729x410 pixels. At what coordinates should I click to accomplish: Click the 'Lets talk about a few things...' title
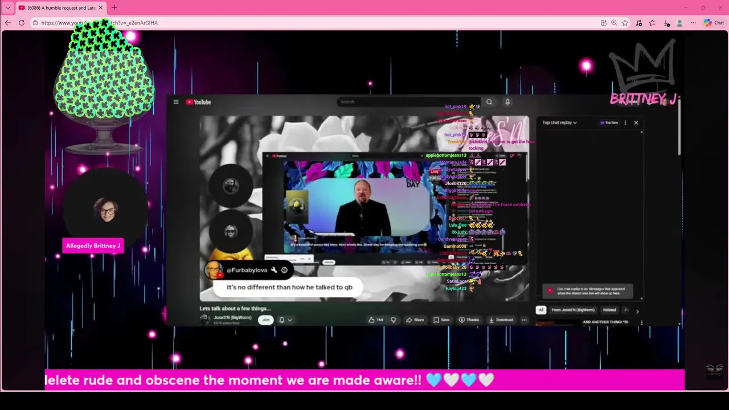pyautogui.click(x=235, y=308)
